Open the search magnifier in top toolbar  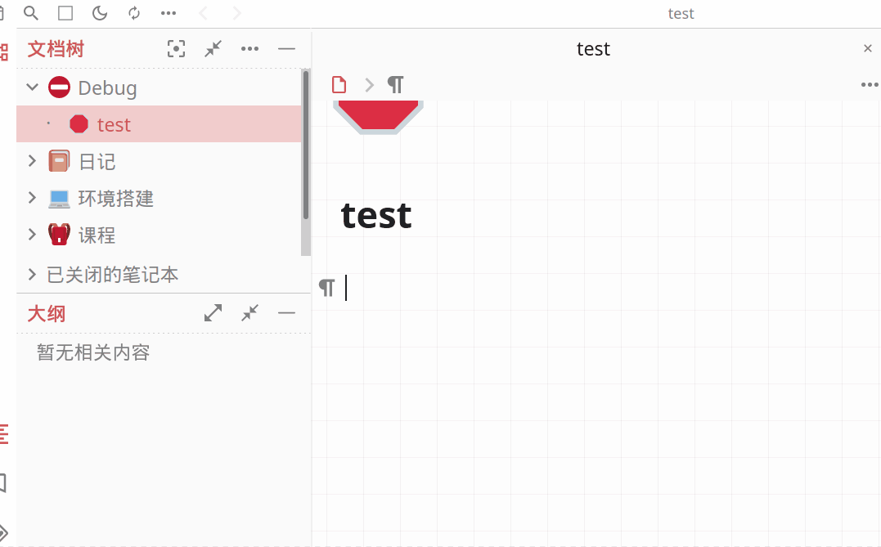(x=31, y=13)
